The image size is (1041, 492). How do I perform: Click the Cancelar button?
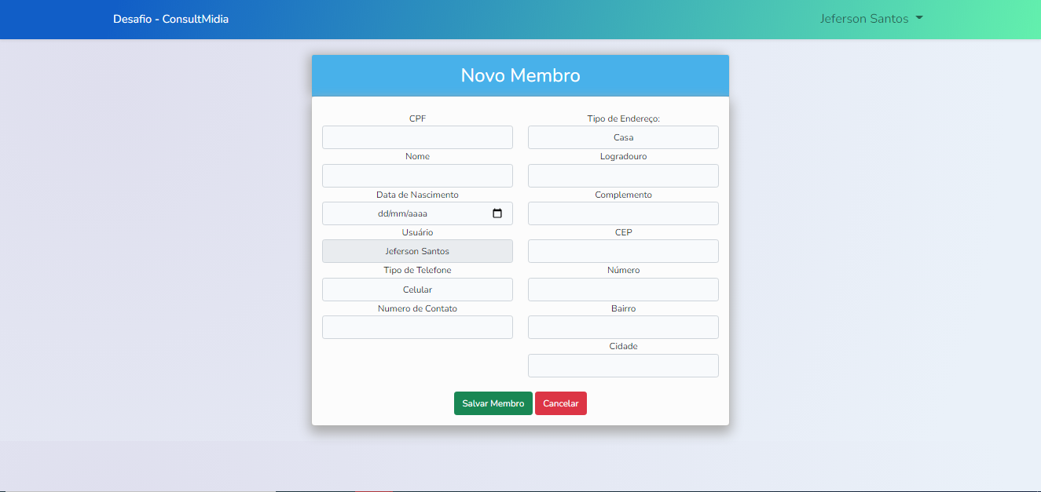[x=561, y=403]
